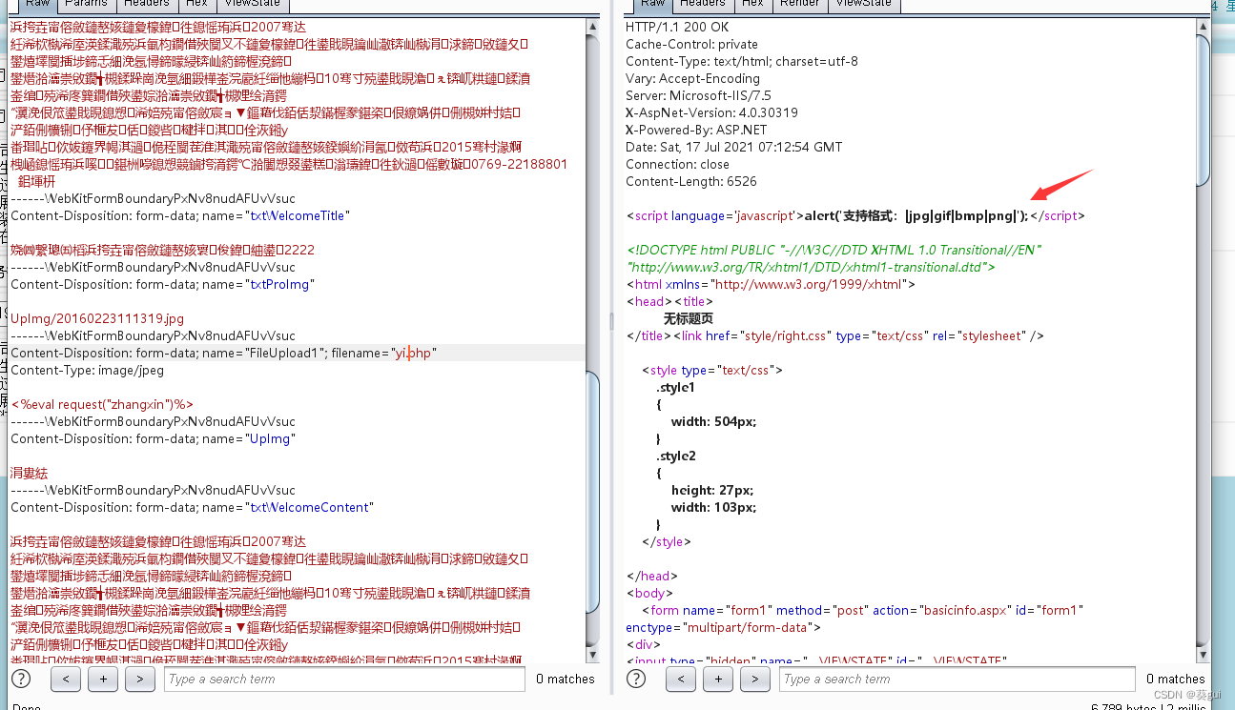Click the 'Connection: close' header
1235x710 pixels.
click(x=677, y=164)
